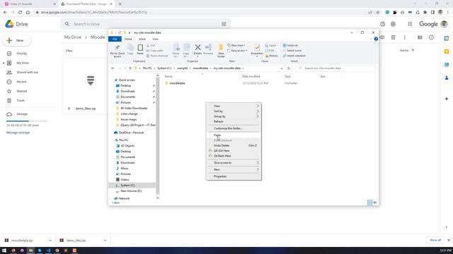Choose Customize this folder from the context menu

[x=234, y=128]
